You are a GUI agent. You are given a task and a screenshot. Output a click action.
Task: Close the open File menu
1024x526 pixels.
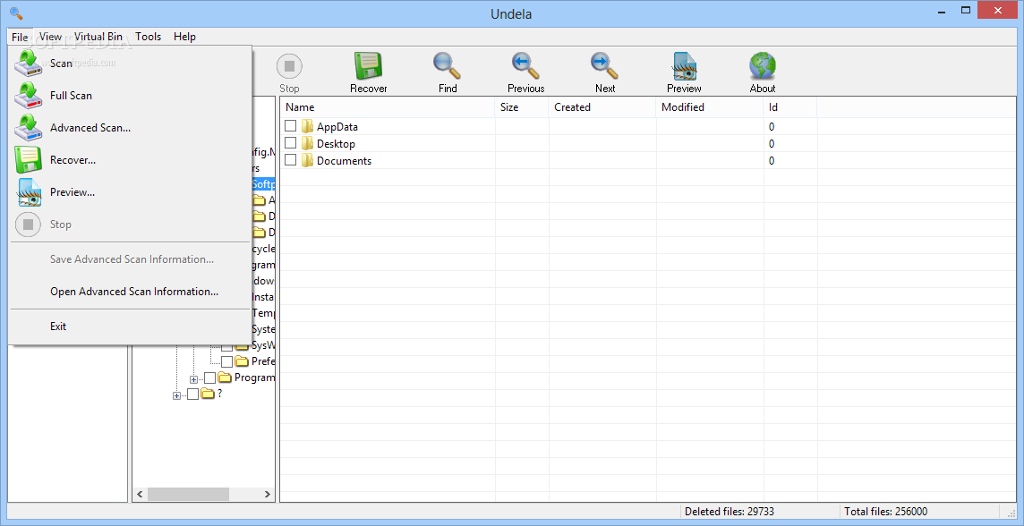20,37
